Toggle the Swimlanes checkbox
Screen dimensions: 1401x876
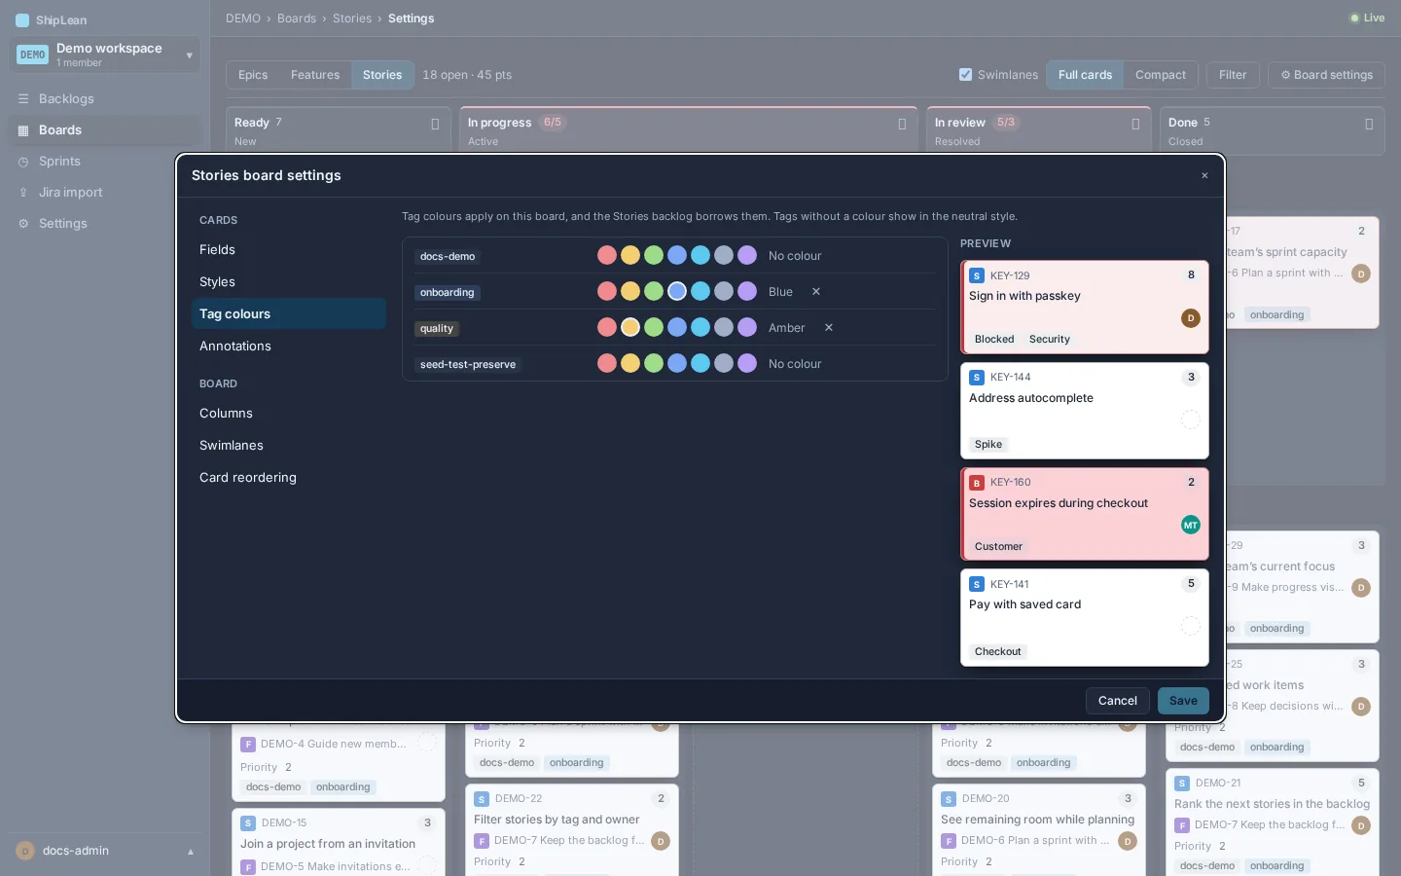tap(965, 75)
